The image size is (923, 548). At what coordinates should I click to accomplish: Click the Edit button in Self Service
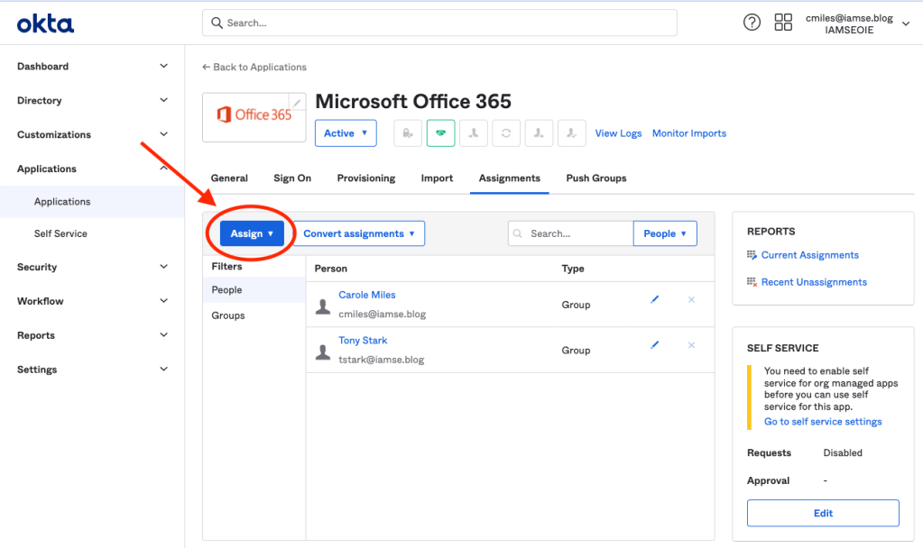coord(822,513)
